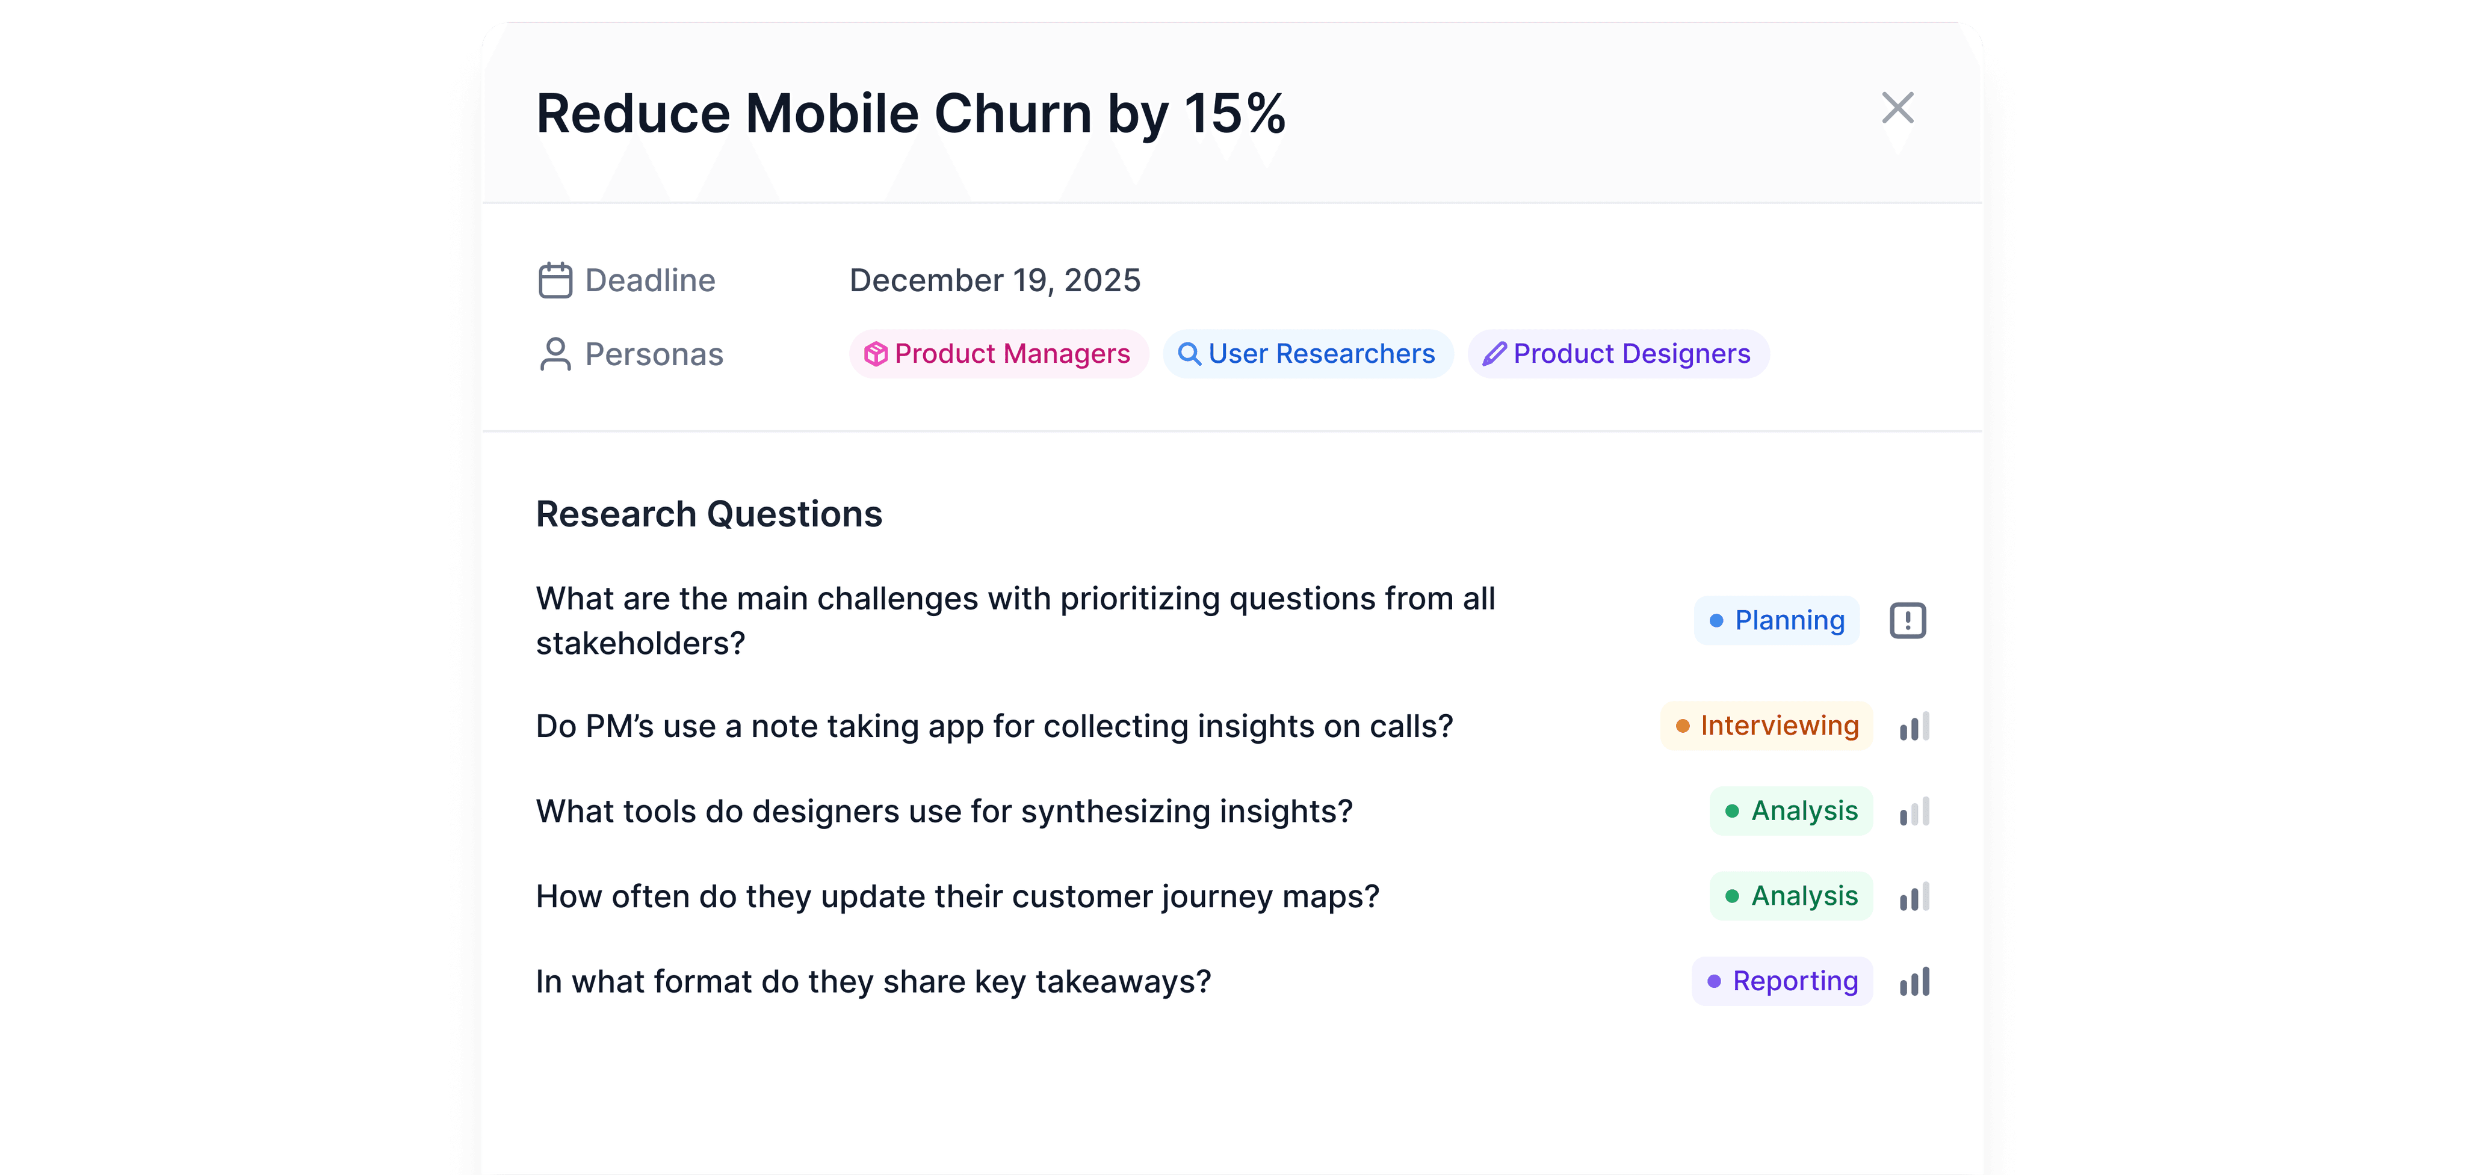Toggle the Reporting status pill
2465x1175 pixels.
1781,981
